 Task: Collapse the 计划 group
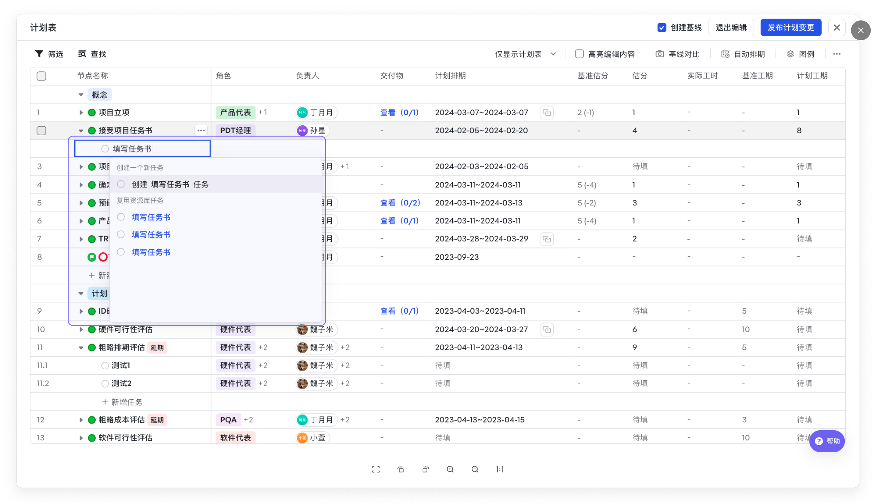(81, 293)
